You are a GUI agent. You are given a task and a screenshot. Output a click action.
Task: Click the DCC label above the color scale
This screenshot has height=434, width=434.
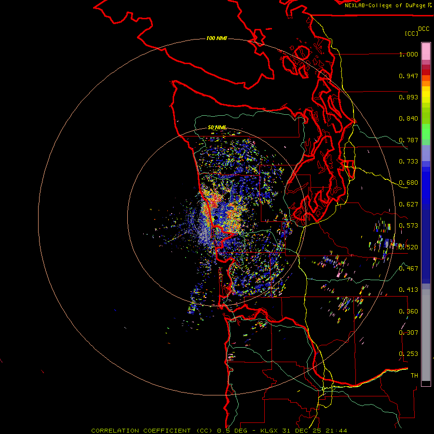(424, 29)
